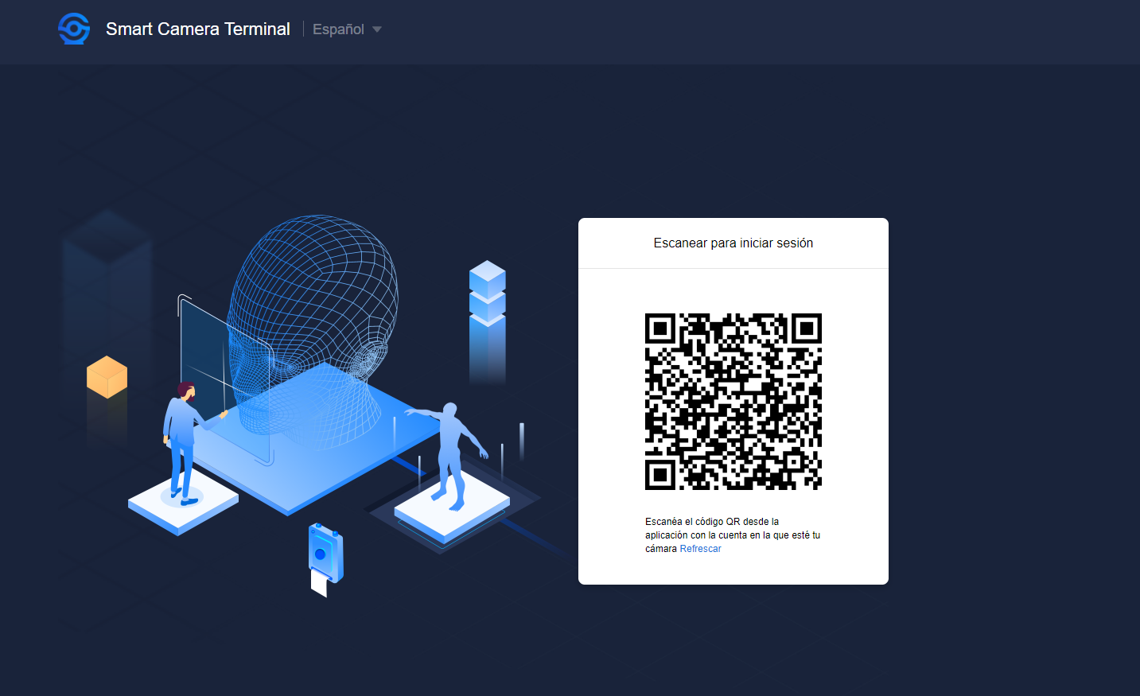Viewport: 1140px width, 696px height.
Task: Click the top-left QR finder square
Action: pos(660,329)
